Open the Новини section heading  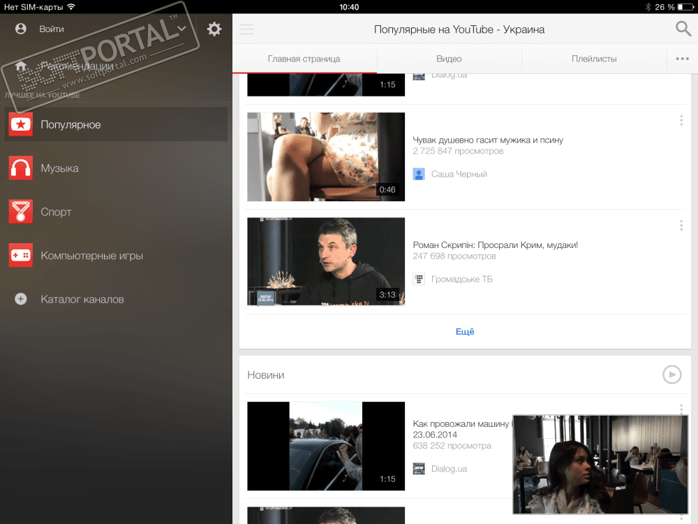click(x=266, y=375)
